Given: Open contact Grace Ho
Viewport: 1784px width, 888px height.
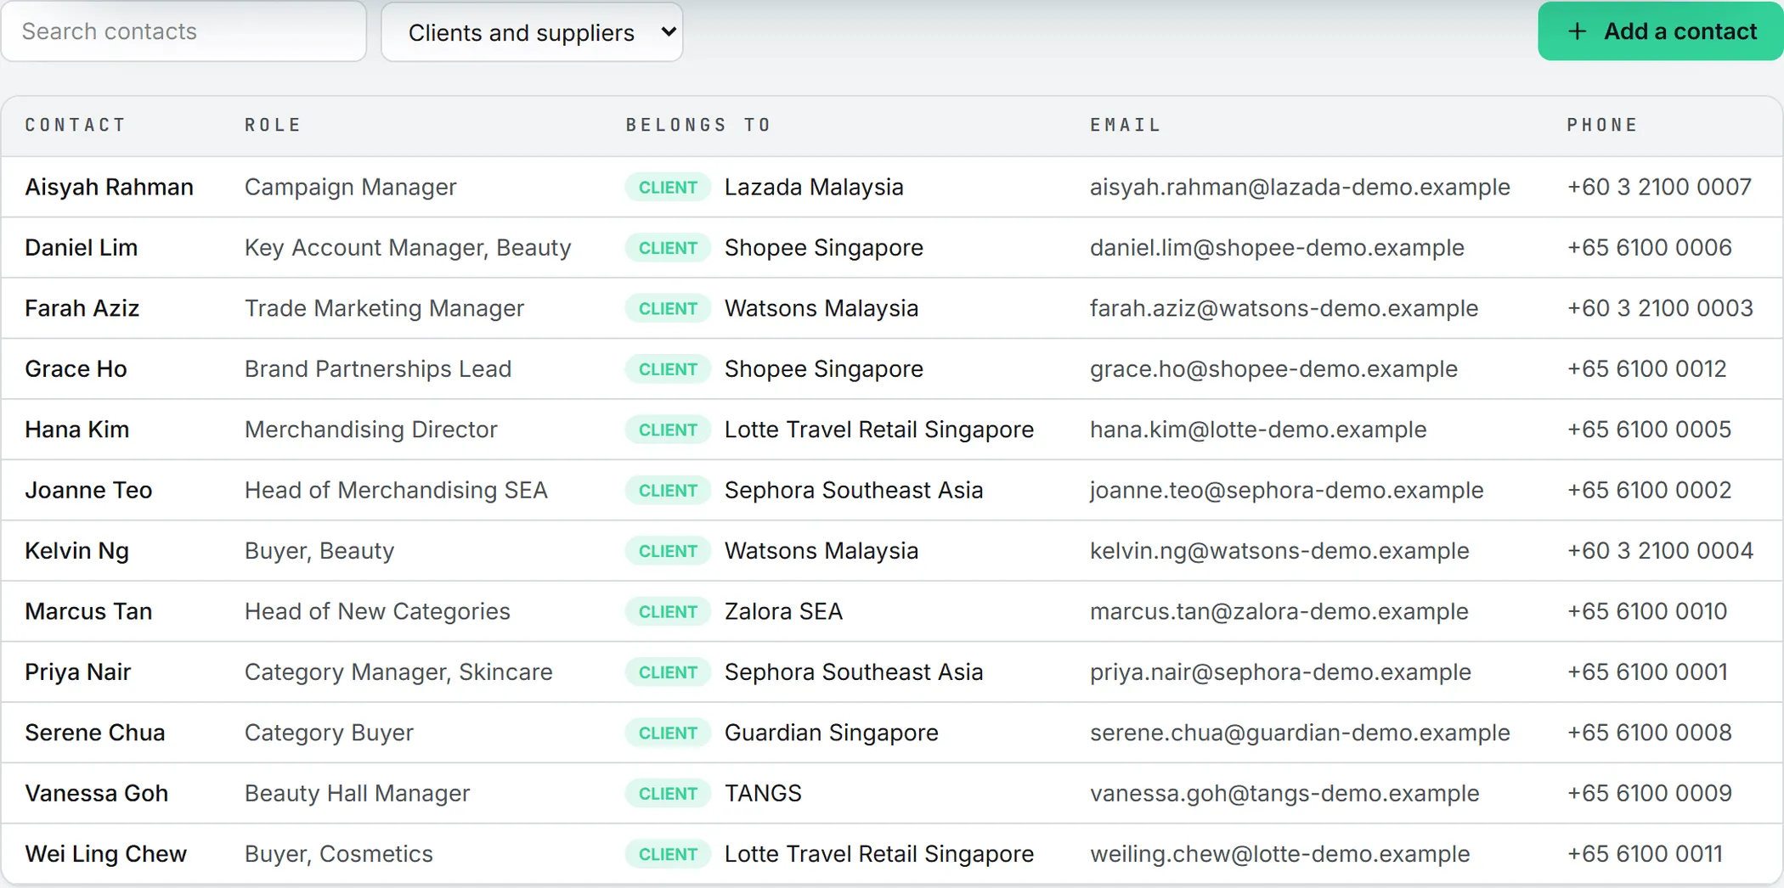Looking at the screenshot, I should pos(76,368).
